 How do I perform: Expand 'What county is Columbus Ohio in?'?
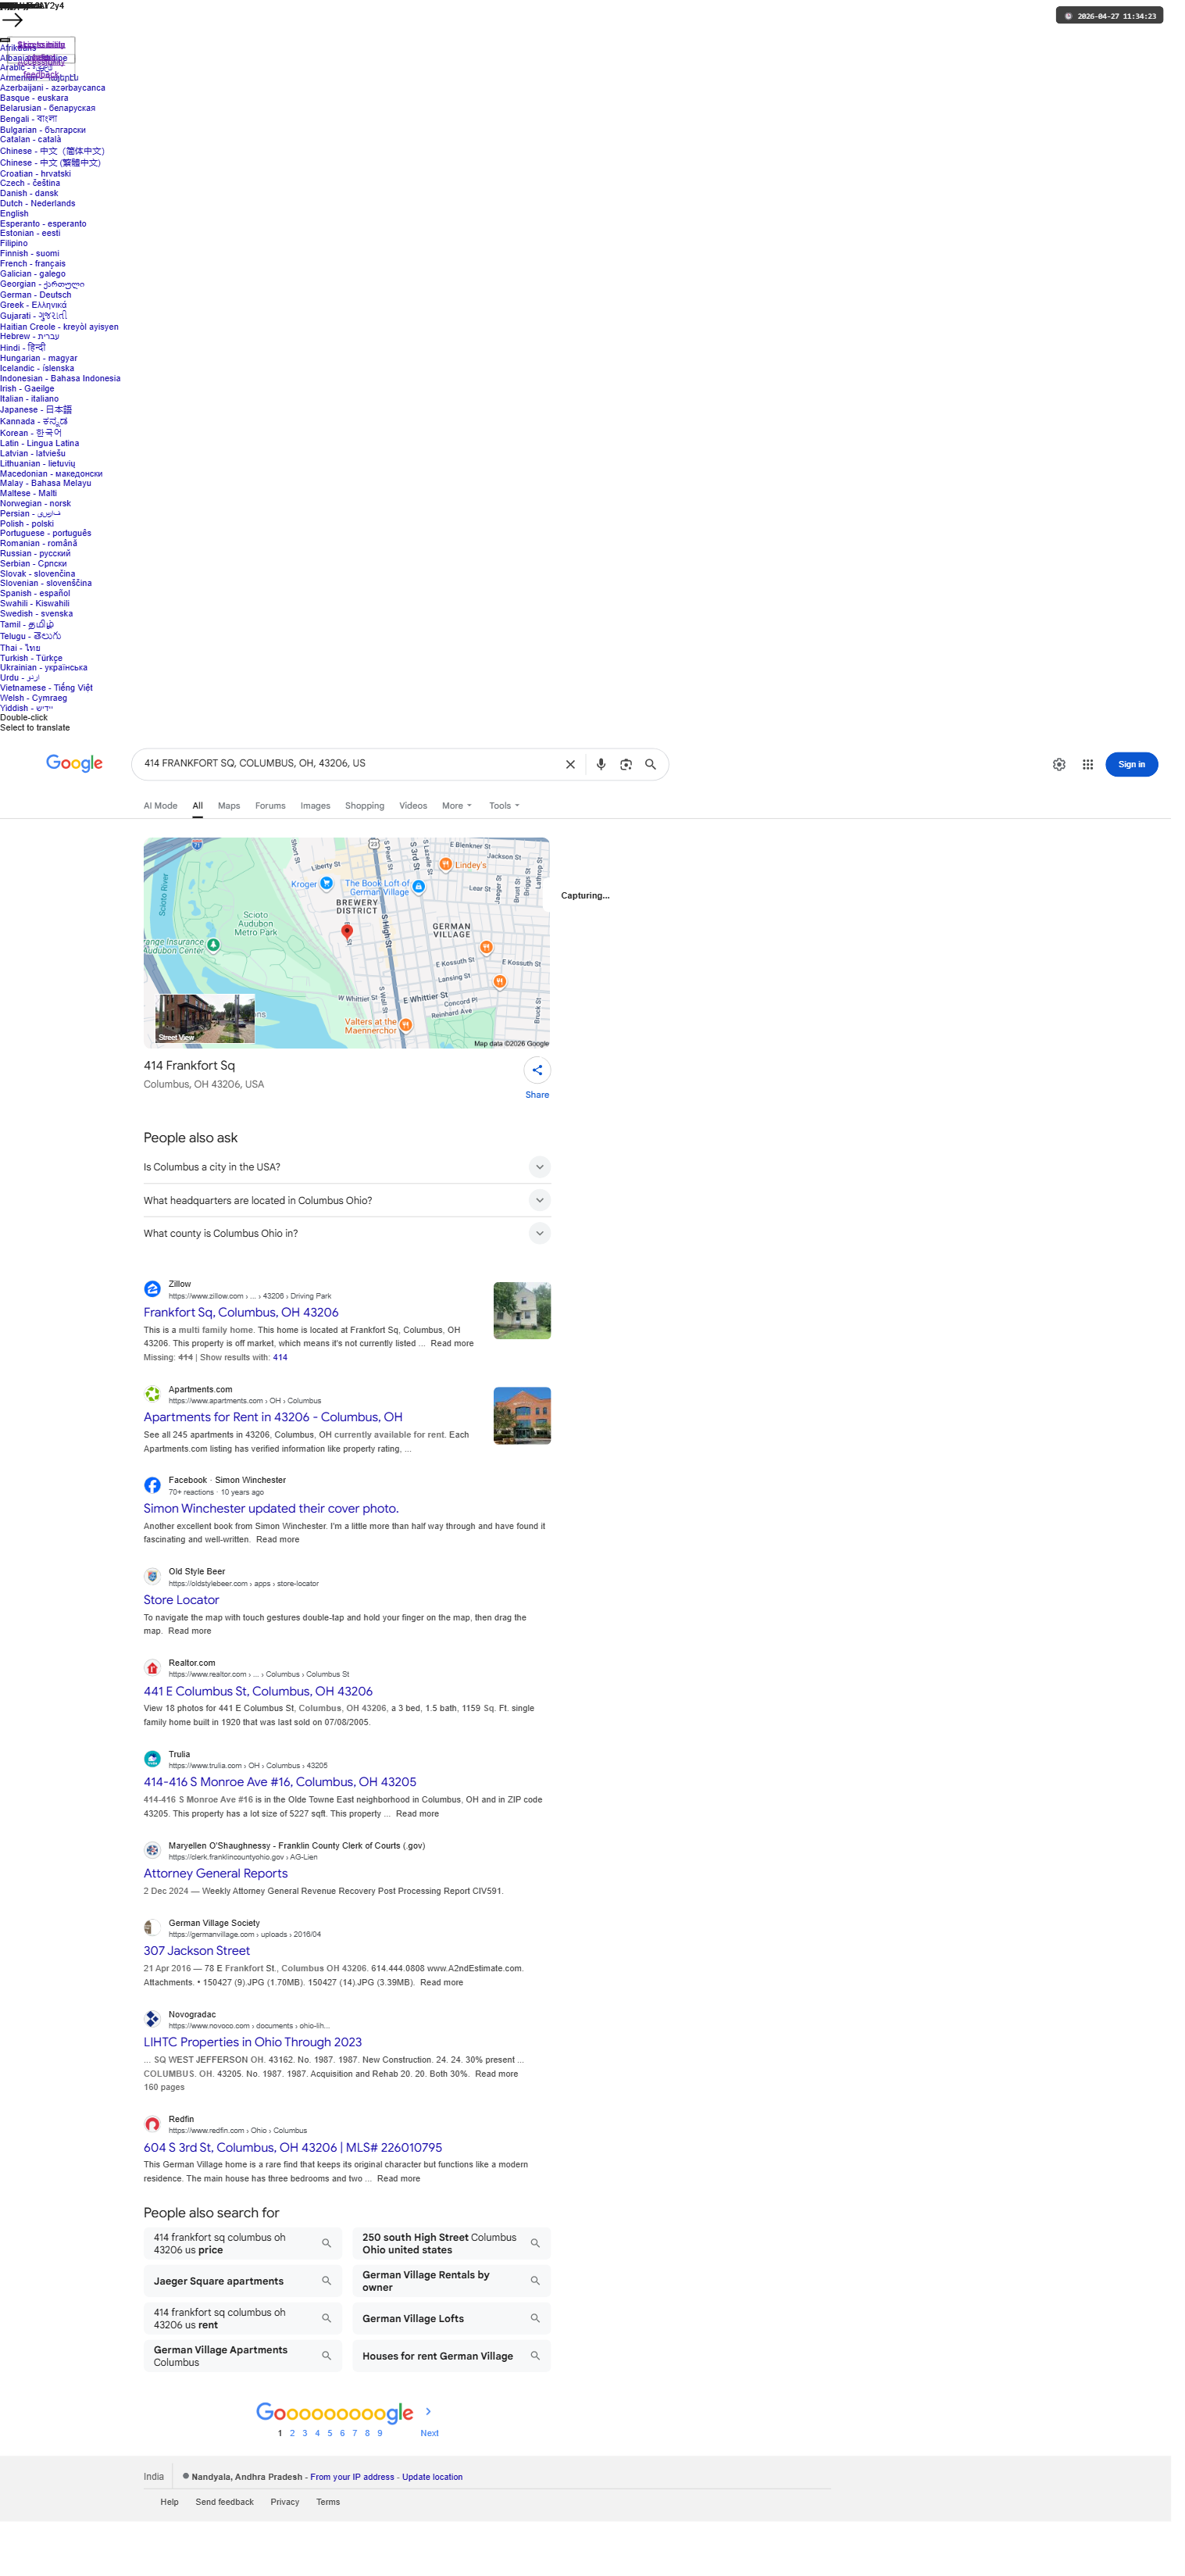click(x=347, y=1234)
